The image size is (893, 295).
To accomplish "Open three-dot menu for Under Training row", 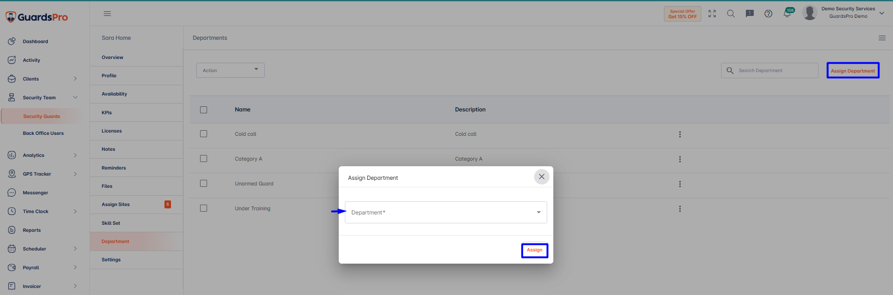I will 680,209.
